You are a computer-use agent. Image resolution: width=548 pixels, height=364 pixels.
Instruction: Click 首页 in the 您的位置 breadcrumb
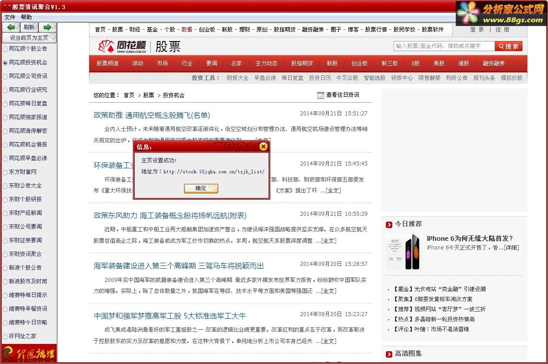129,95
